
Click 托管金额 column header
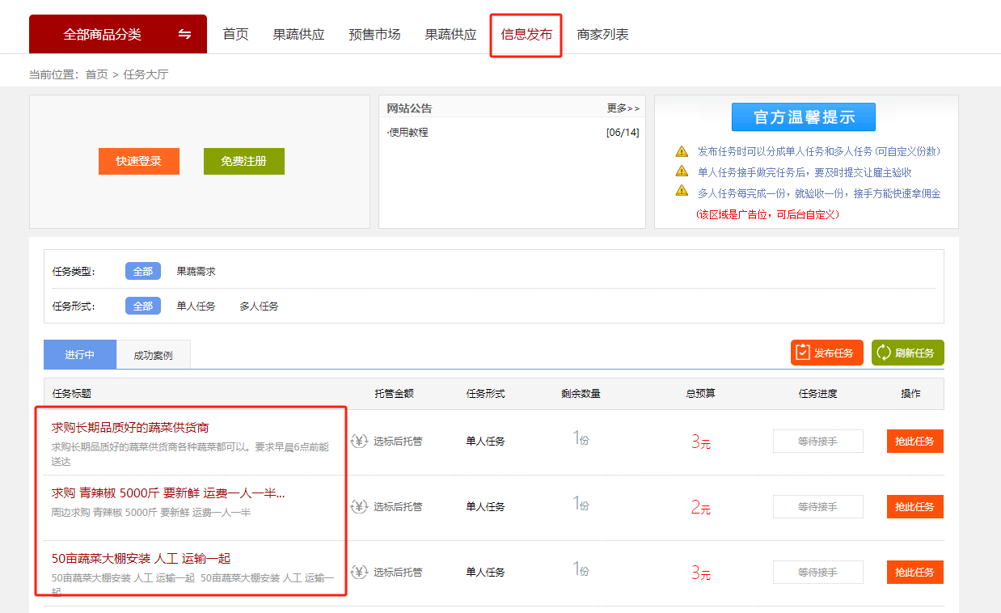394,394
